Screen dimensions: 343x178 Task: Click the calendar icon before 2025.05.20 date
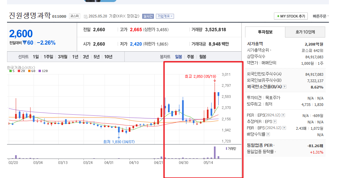click(86, 16)
